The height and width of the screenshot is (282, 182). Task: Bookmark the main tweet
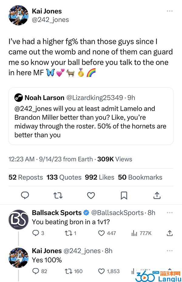click(x=124, y=195)
